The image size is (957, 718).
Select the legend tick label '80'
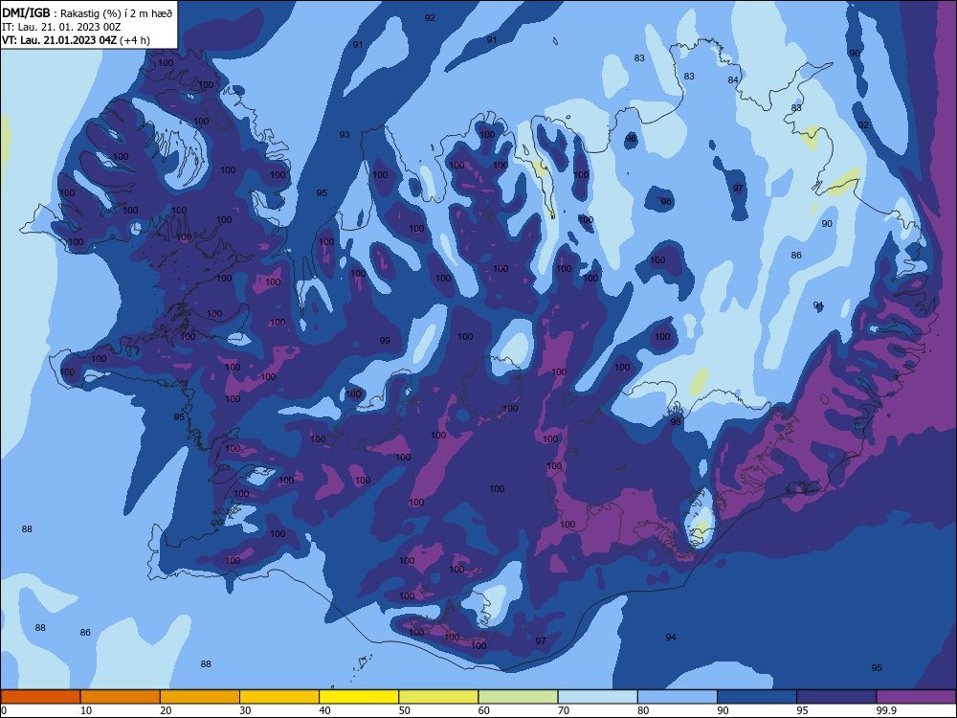point(643,710)
